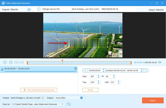Screen dimensions: 166x108
Task: Click the Top field 194
Action: 94,82
